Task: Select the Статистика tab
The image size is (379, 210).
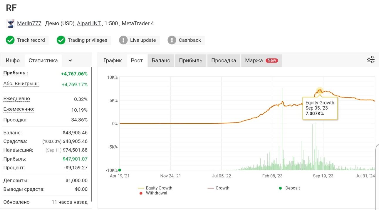Action: coord(43,61)
